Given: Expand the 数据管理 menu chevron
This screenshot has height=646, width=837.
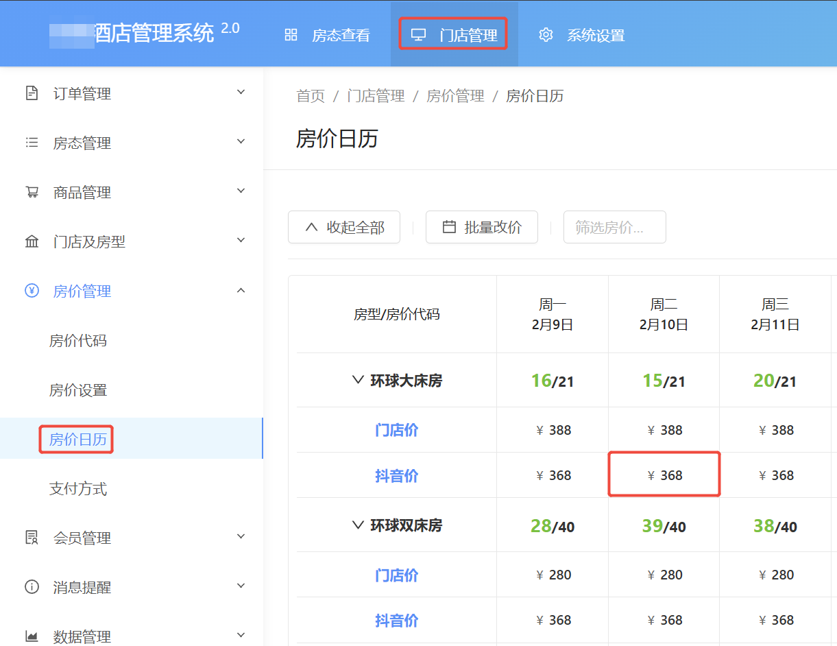Looking at the screenshot, I should [241, 635].
